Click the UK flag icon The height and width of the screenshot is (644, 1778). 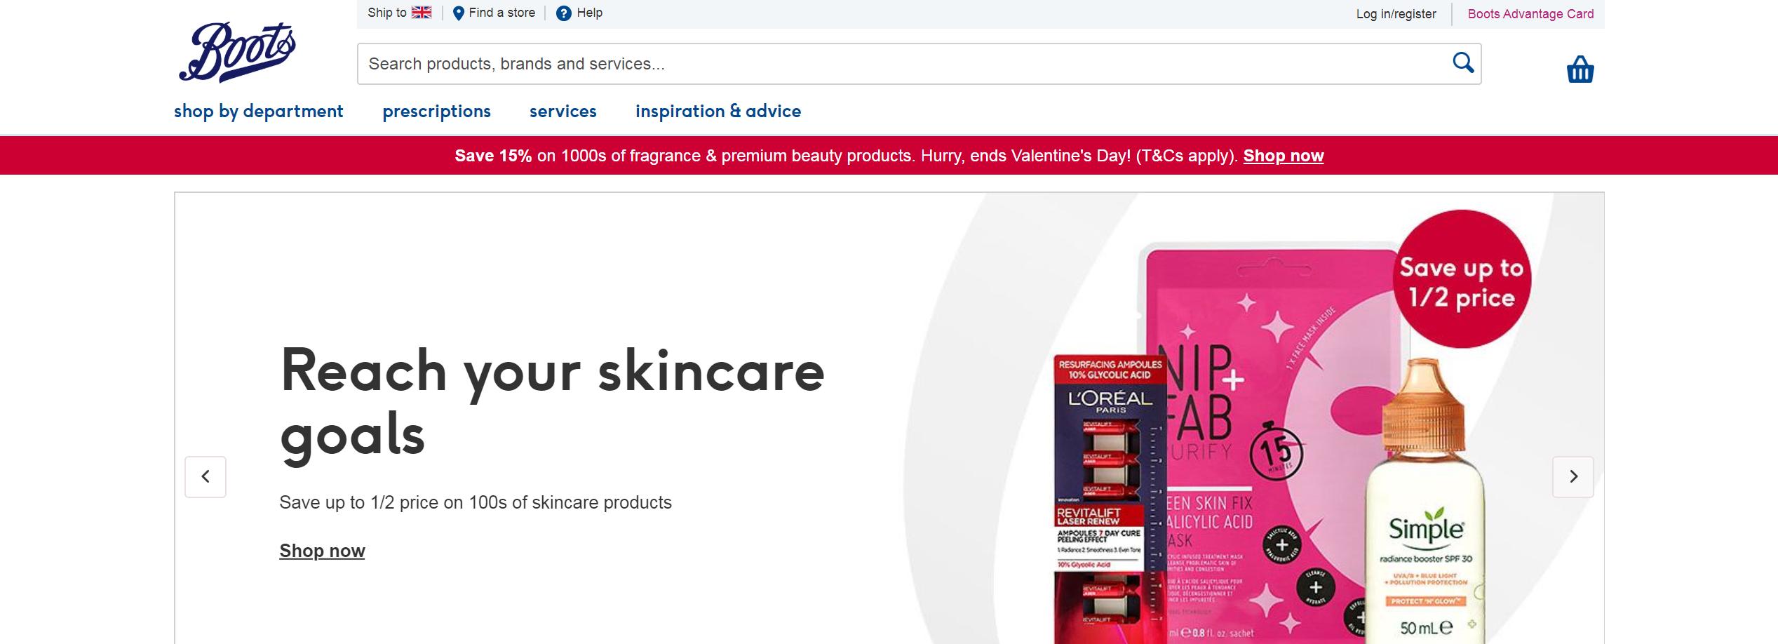(422, 13)
